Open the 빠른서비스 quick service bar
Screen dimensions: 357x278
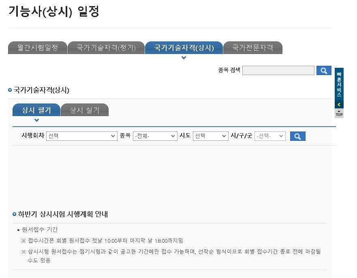click(x=339, y=84)
